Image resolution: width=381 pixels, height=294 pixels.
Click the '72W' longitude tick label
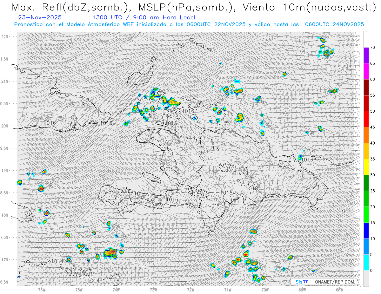point(190,290)
